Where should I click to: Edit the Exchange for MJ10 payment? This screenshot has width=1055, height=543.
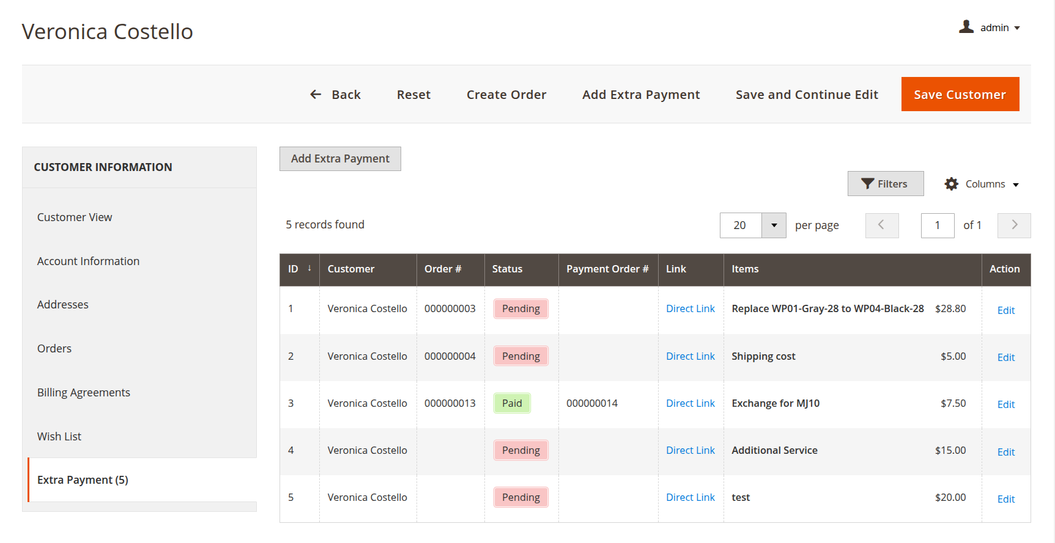(1005, 404)
